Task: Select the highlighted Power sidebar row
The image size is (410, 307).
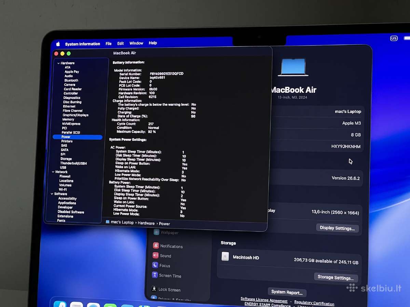Action: click(78, 137)
